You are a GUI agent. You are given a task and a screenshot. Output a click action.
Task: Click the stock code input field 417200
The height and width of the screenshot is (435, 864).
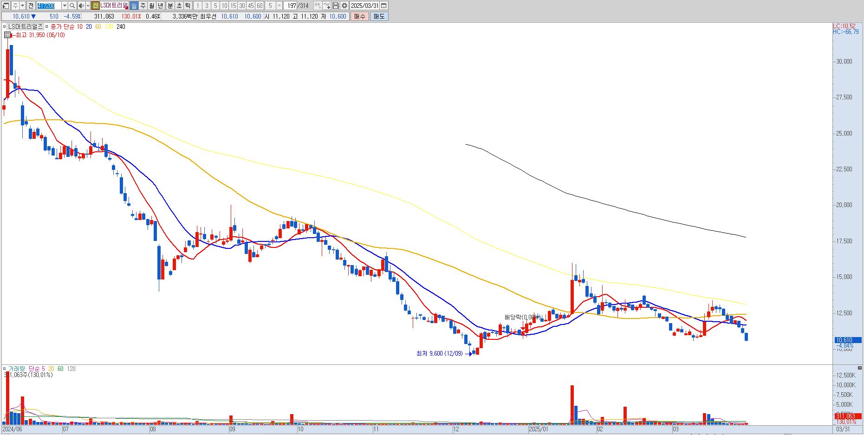pyautogui.click(x=48, y=6)
